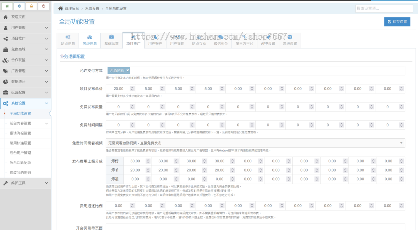Click the 数据统计 pie chart icon
This screenshot has width=418, height=230.
point(6,82)
